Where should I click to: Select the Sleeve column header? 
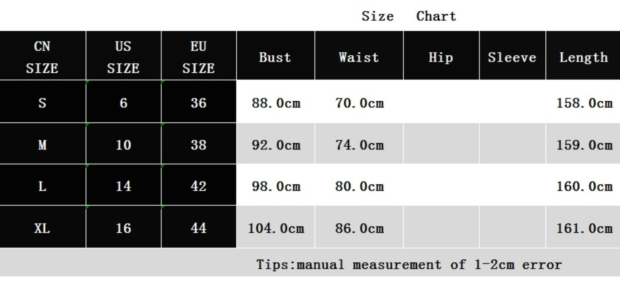pos(512,58)
